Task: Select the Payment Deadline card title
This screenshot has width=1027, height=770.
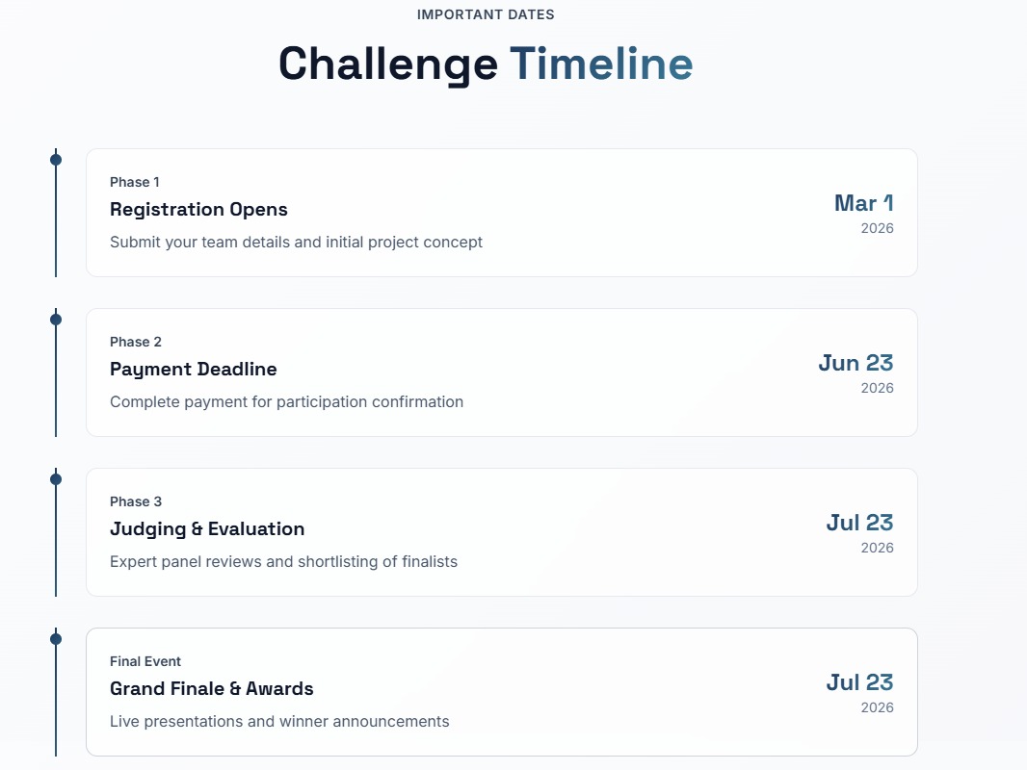Action: 193,370
